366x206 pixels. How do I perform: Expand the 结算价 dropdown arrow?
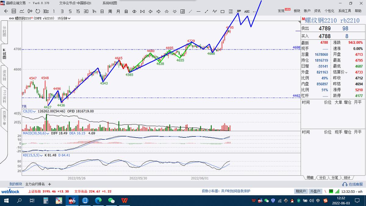point(346,72)
